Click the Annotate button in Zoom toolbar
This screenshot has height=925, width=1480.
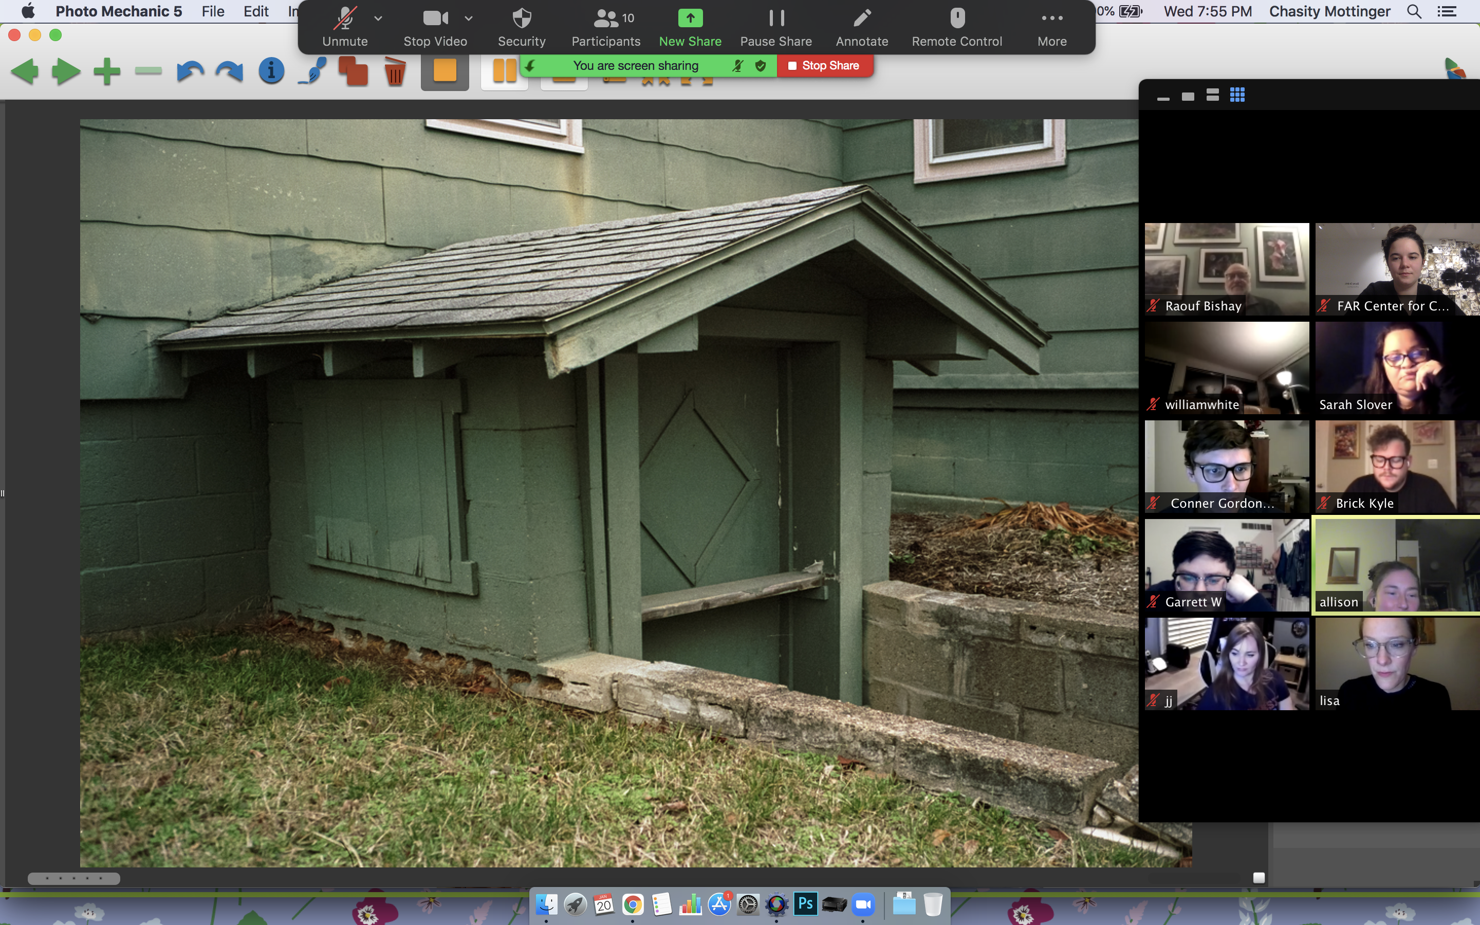tap(861, 28)
